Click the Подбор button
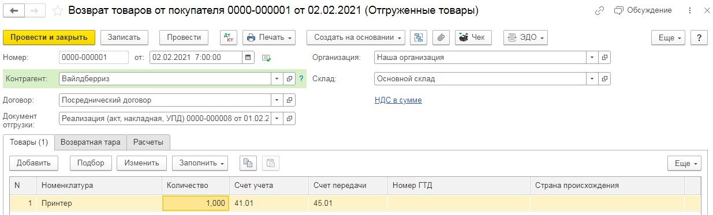The image size is (713, 215). coord(91,163)
